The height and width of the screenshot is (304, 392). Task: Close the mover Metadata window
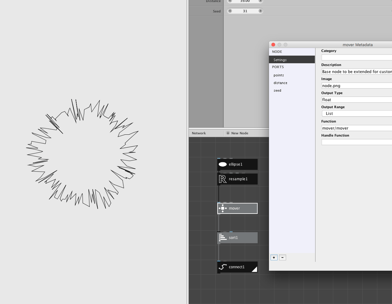click(x=273, y=45)
